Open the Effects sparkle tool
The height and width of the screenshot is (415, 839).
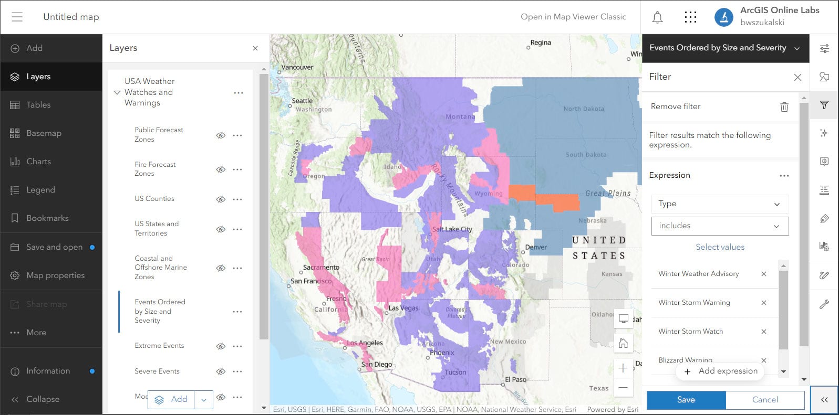[x=824, y=133]
